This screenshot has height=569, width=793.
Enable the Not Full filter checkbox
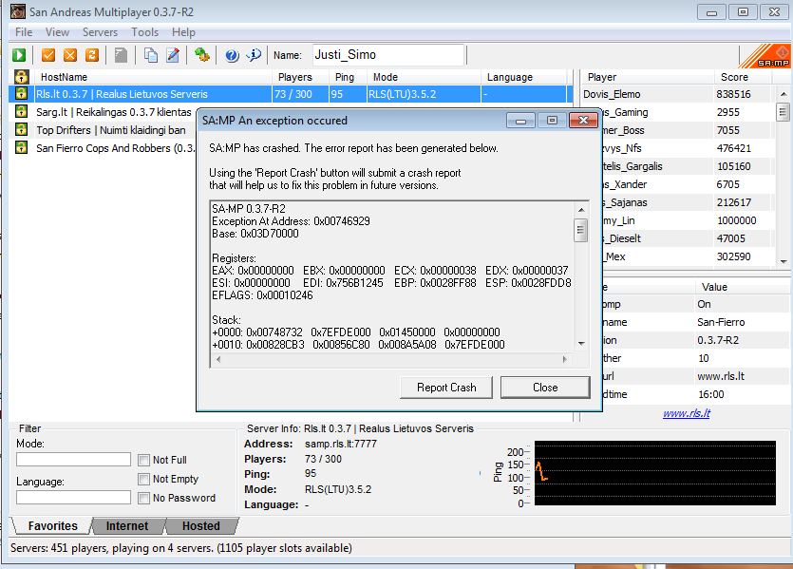[144, 460]
